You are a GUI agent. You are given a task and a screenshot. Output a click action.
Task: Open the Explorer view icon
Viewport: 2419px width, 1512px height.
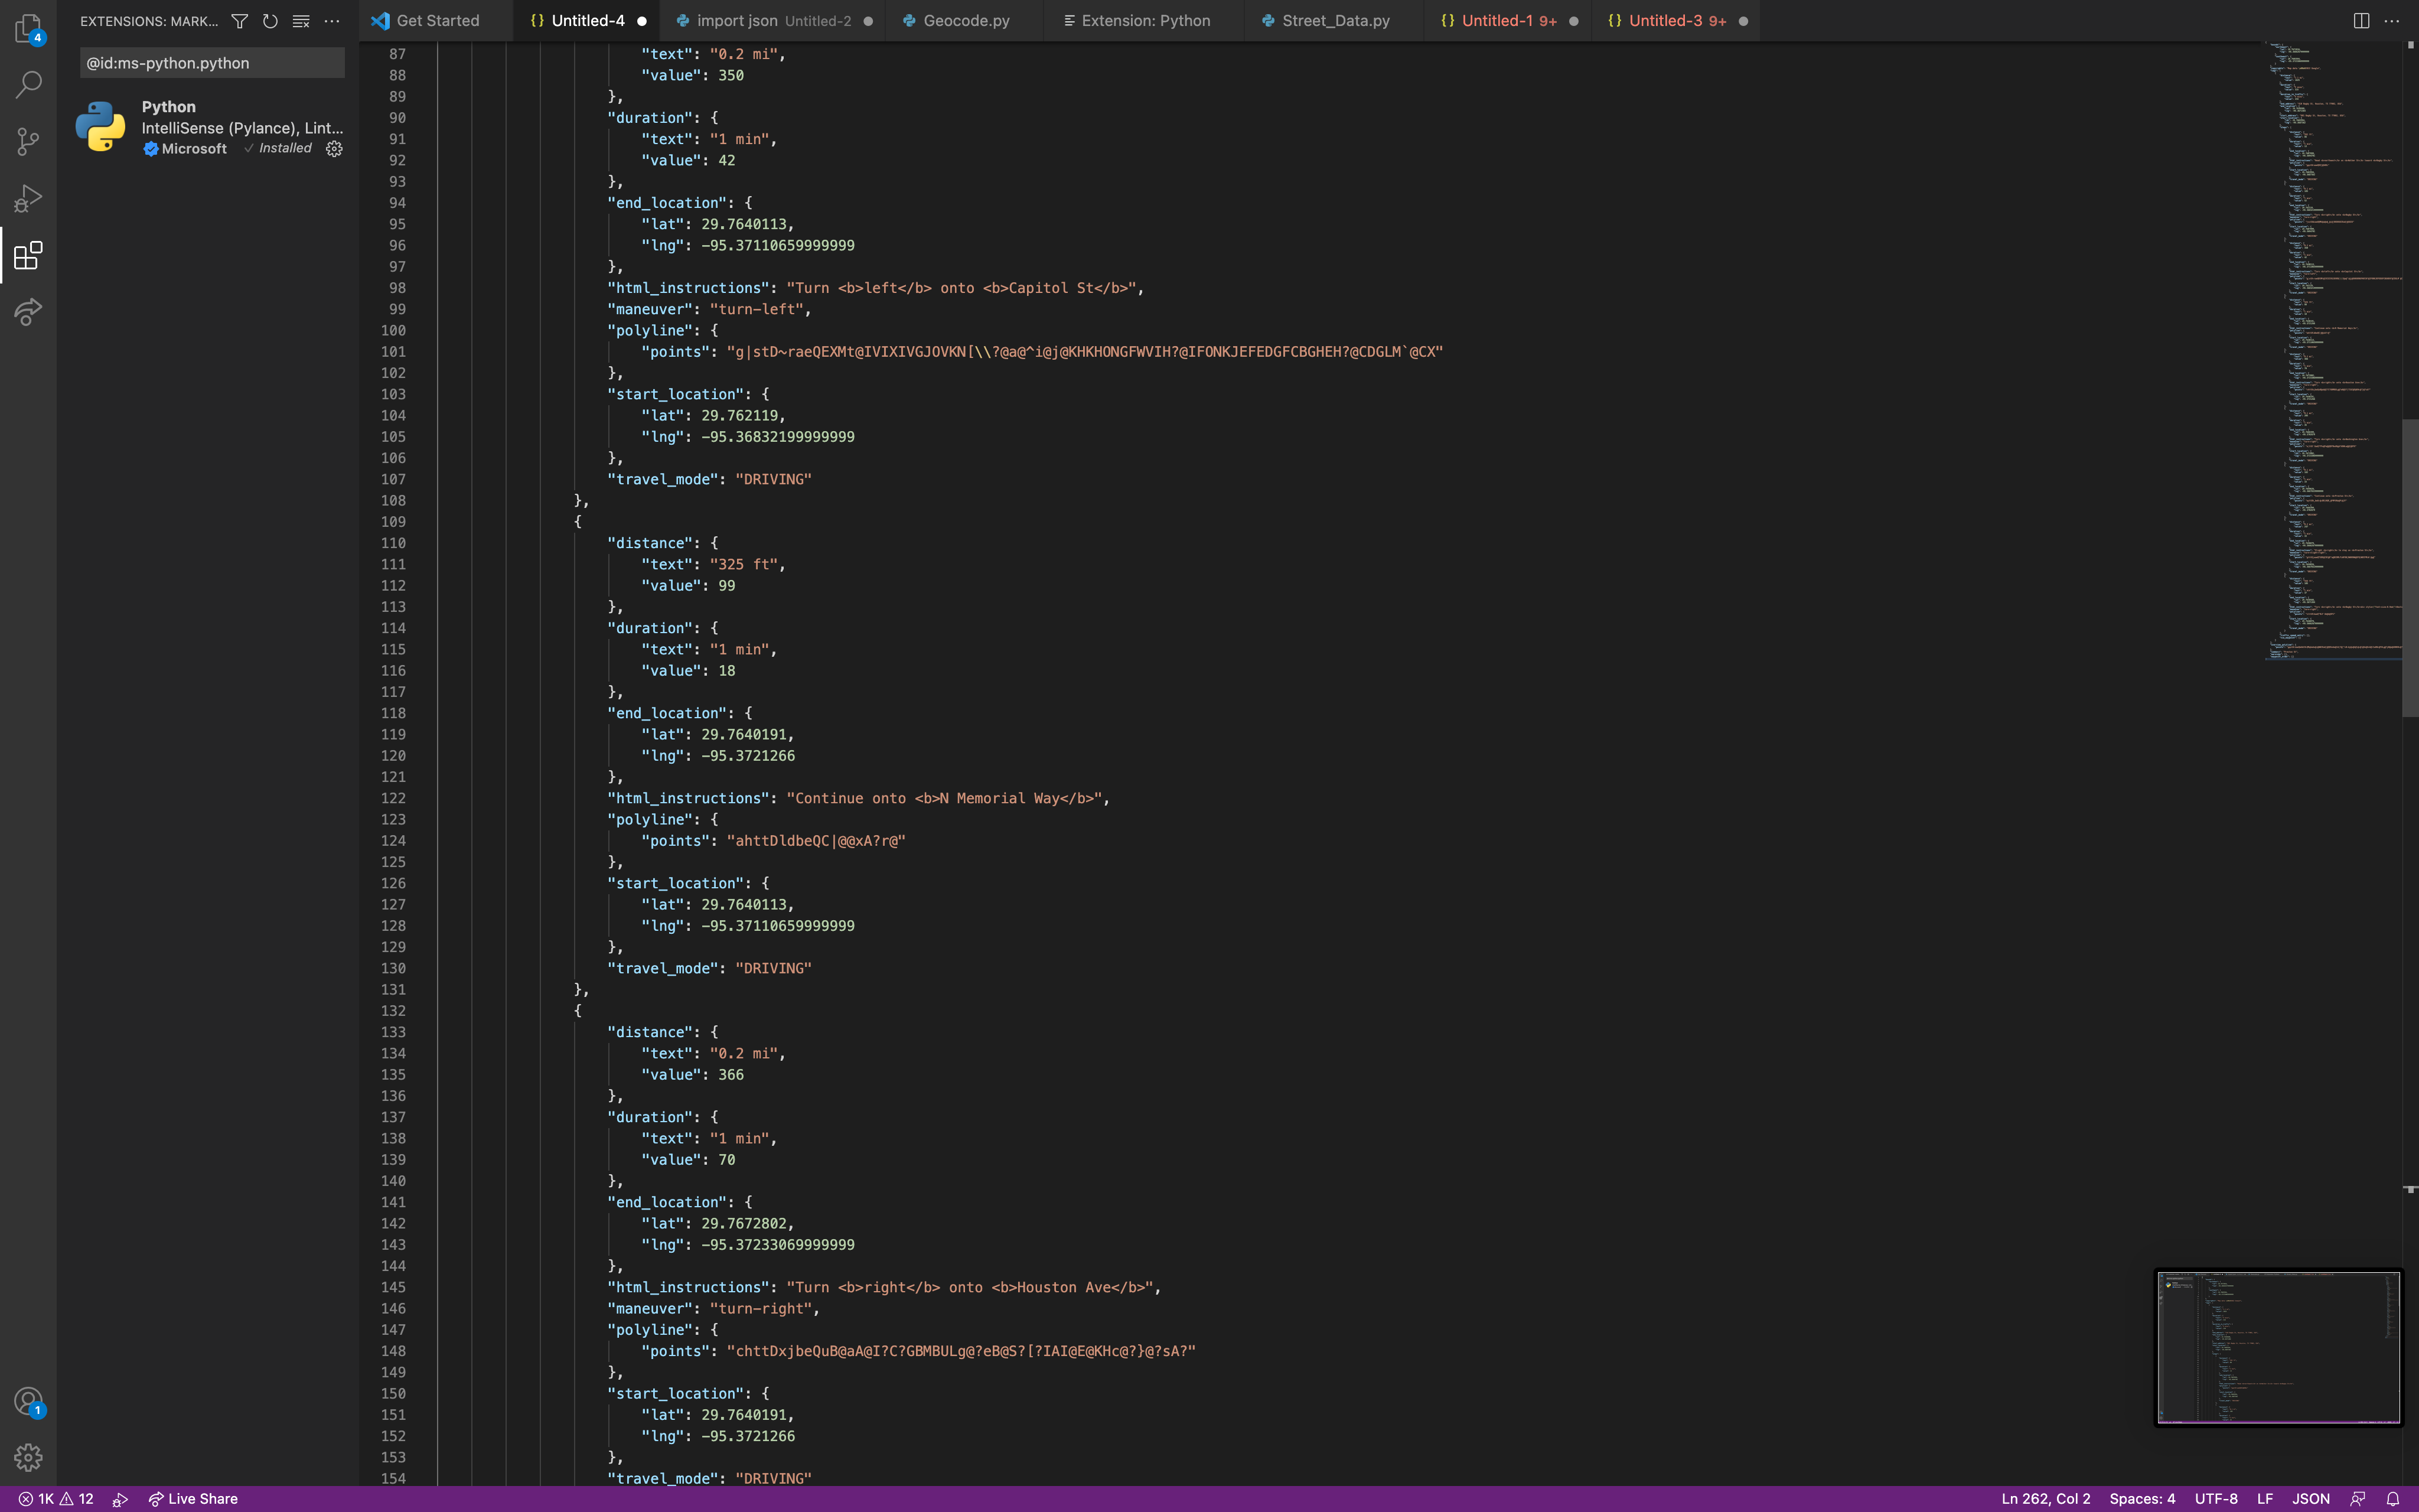28,28
